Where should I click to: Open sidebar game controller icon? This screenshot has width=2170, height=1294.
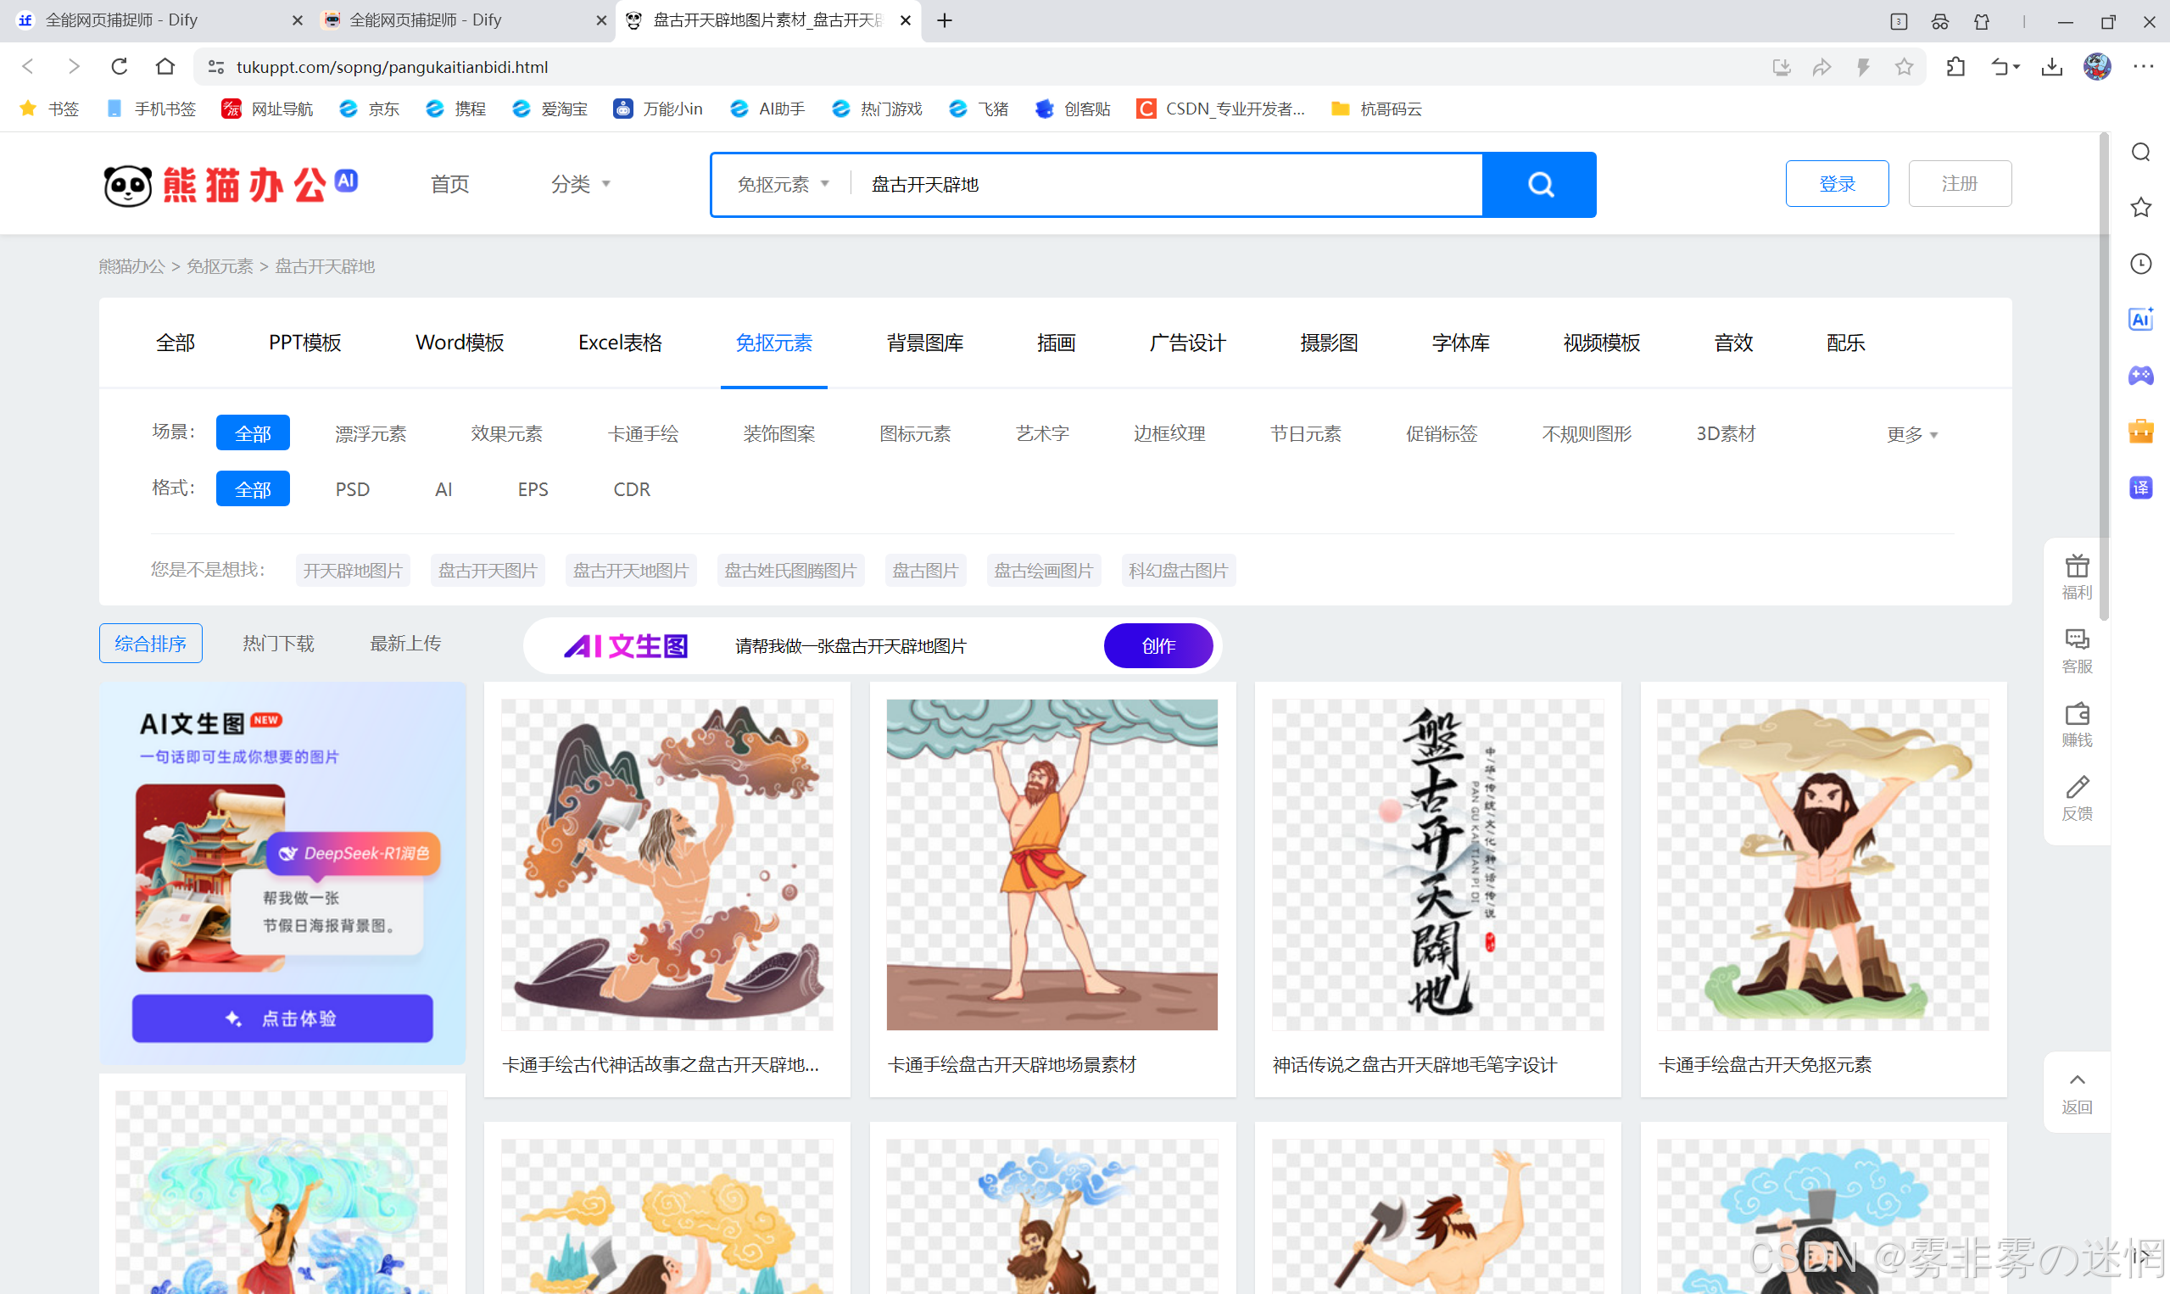pos(2141,375)
